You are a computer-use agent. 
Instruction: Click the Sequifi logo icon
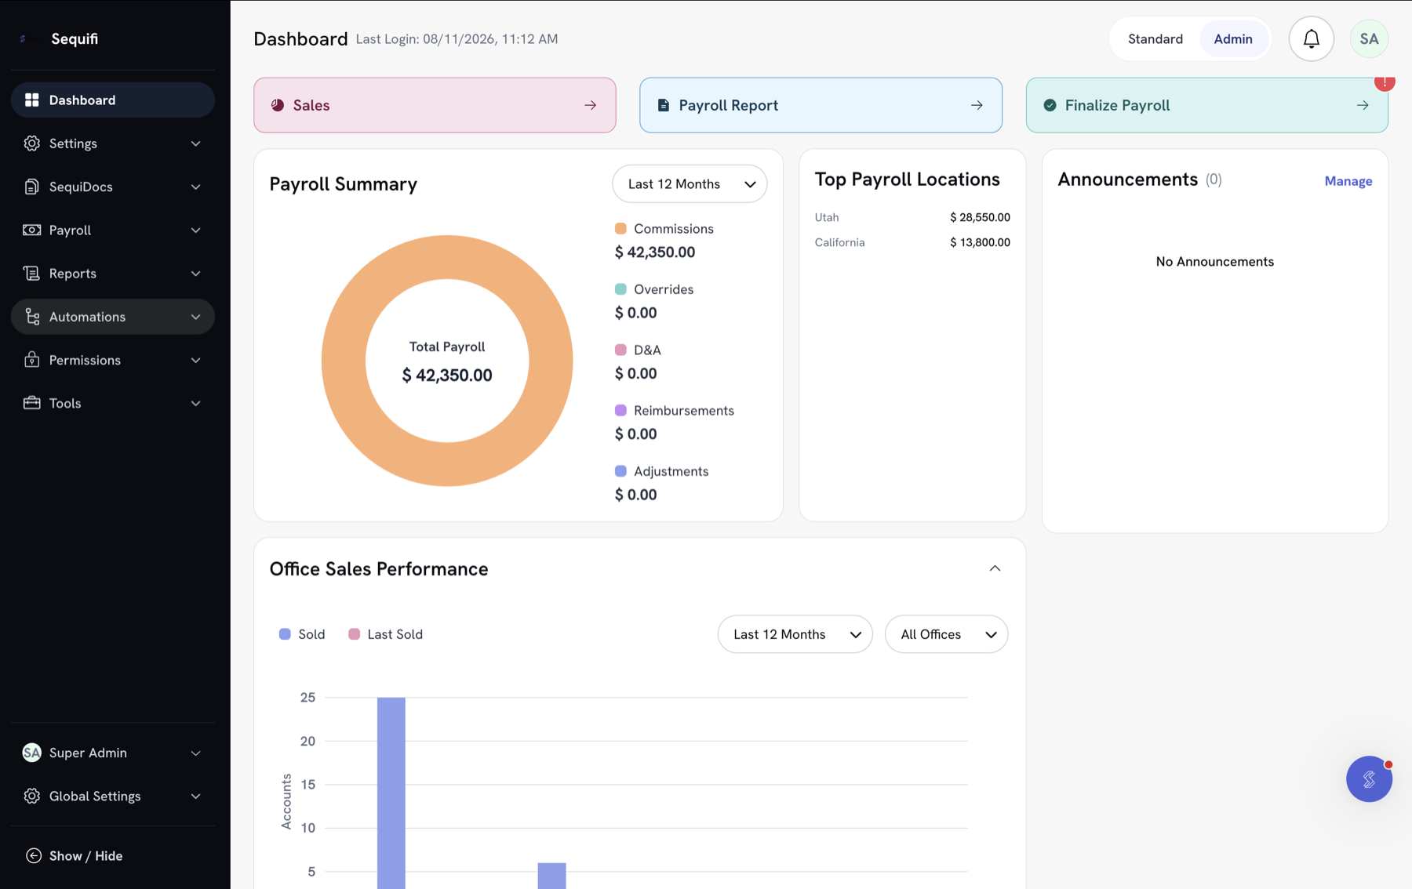pyautogui.click(x=23, y=38)
